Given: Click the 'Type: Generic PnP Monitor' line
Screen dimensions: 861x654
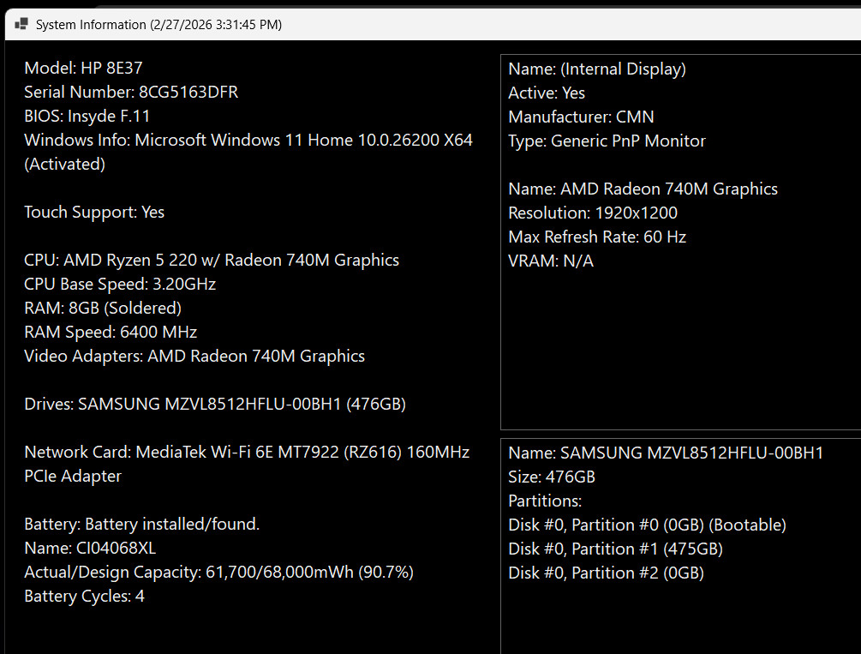Looking at the screenshot, I should point(607,141).
